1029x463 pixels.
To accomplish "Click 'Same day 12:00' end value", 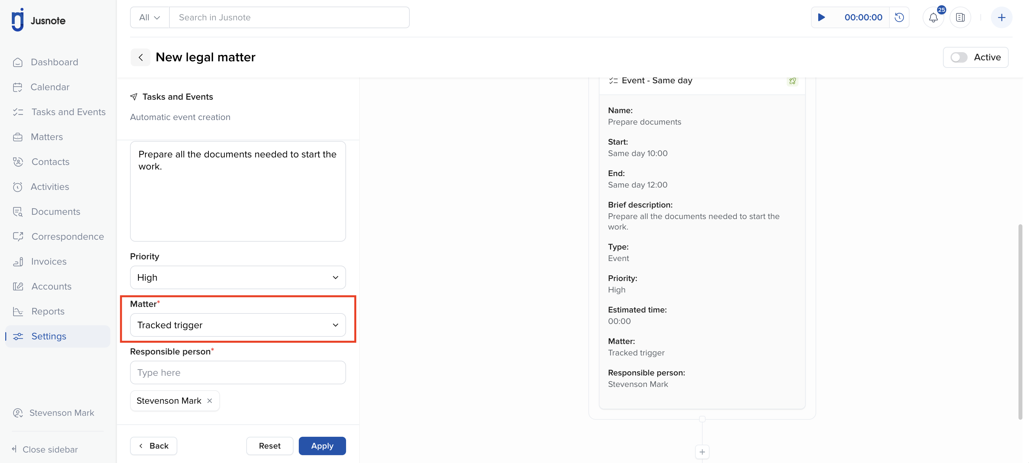I will click(638, 185).
